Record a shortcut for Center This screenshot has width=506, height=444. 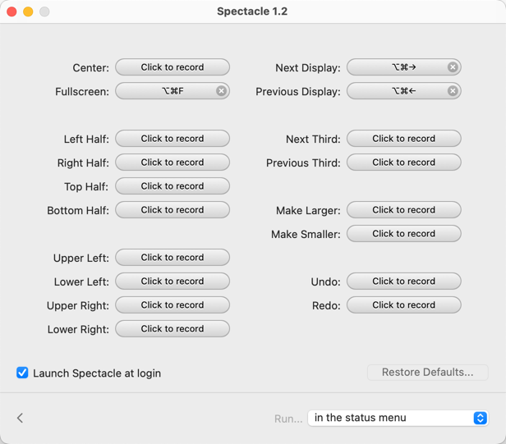[172, 67]
